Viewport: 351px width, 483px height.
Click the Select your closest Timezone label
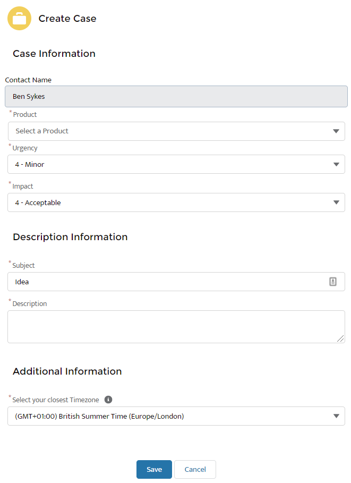56,400
